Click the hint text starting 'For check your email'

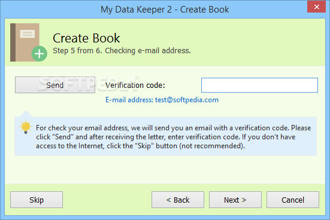click(174, 137)
